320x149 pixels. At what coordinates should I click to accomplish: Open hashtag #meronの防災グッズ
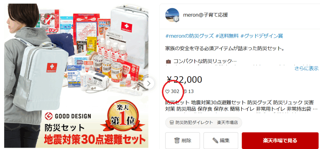point(189,36)
